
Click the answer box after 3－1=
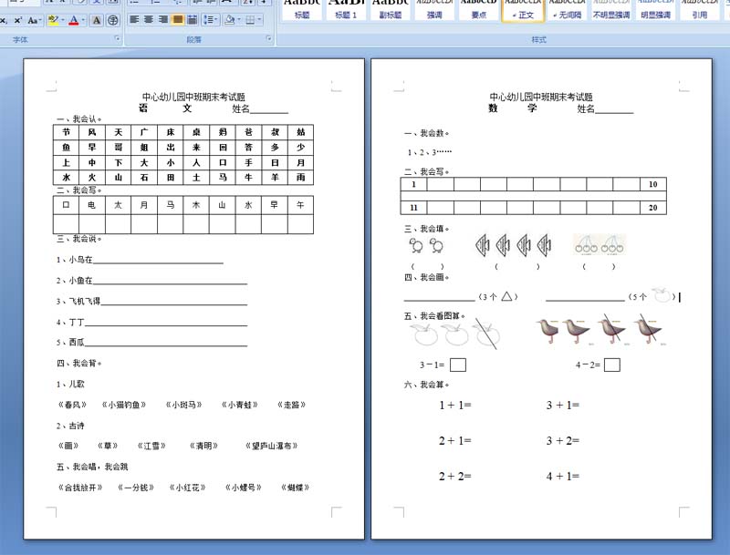click(458, 365)
